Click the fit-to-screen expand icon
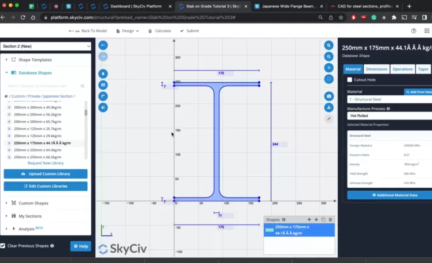 329,79
